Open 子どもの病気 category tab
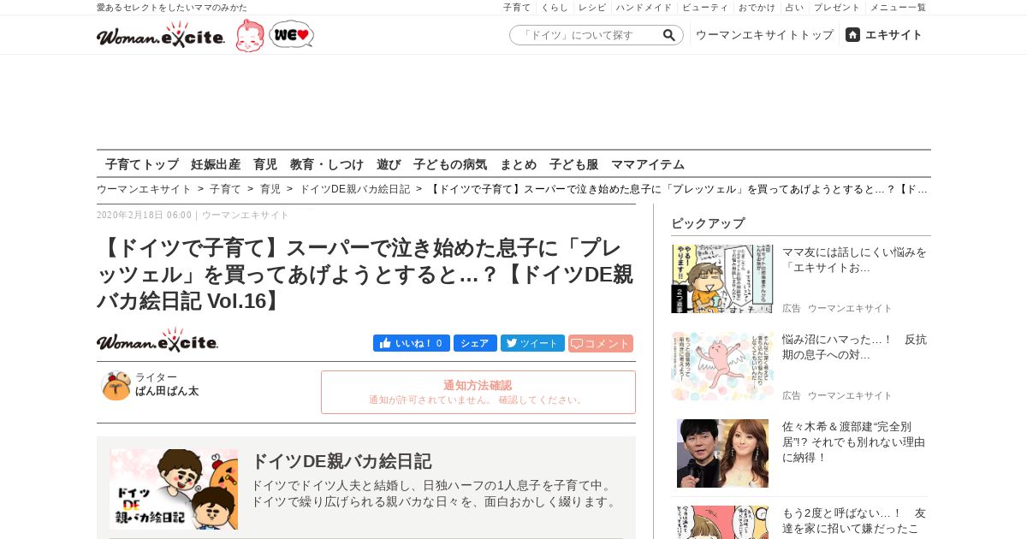This screenshot has width=1027, height=539. point(450,164)
